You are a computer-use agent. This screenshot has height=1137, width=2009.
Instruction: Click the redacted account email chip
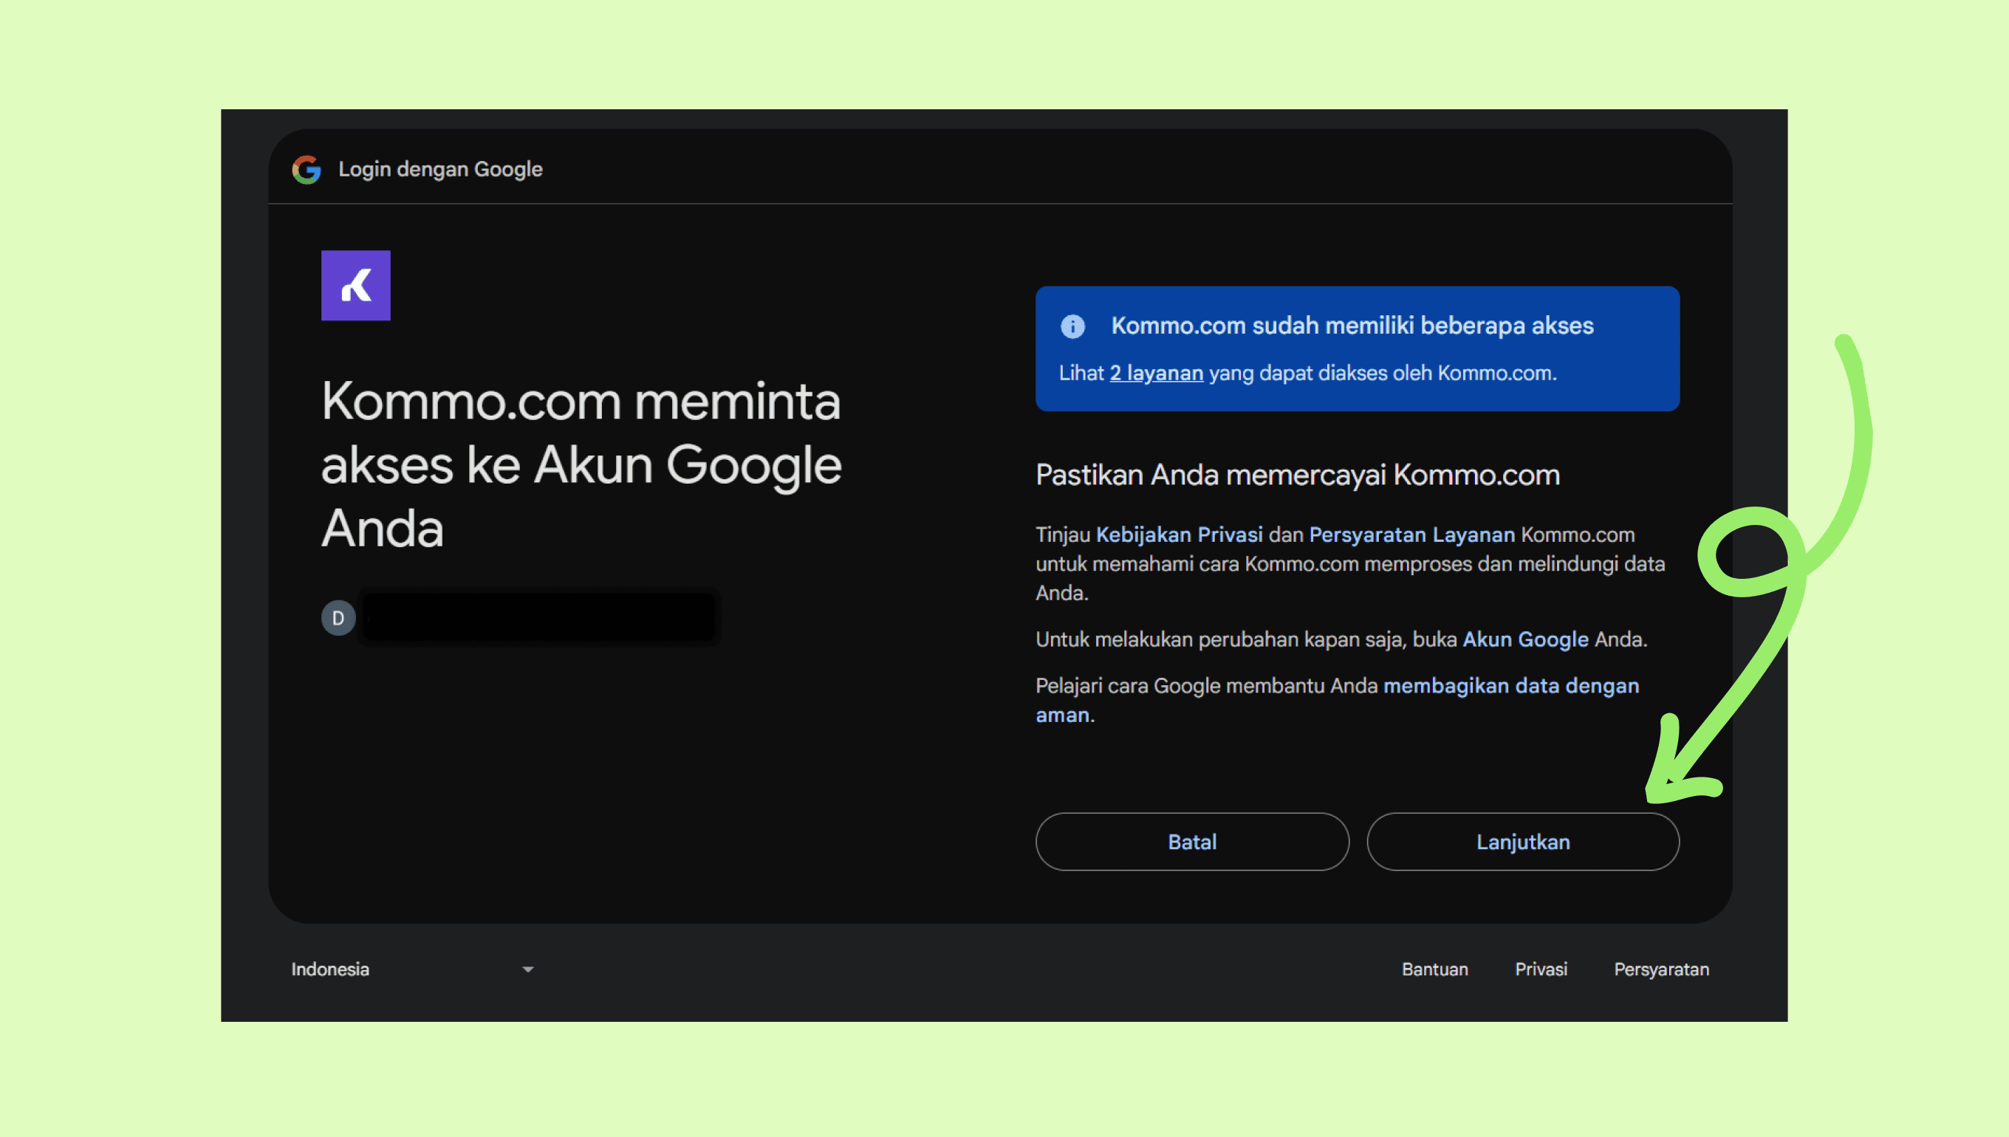[x=539, y=618]
